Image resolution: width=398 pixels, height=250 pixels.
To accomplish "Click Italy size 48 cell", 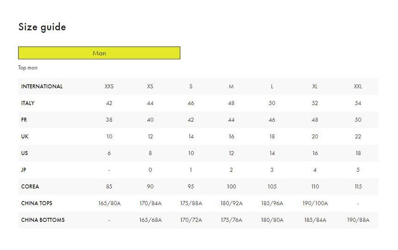I will click(x=231, y=103).
